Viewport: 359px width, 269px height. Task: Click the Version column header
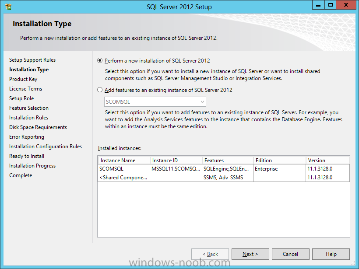tap(327, 161)
